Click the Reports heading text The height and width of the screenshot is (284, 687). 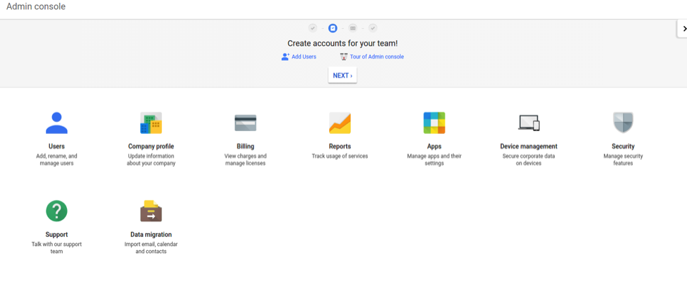click(340, 147)
